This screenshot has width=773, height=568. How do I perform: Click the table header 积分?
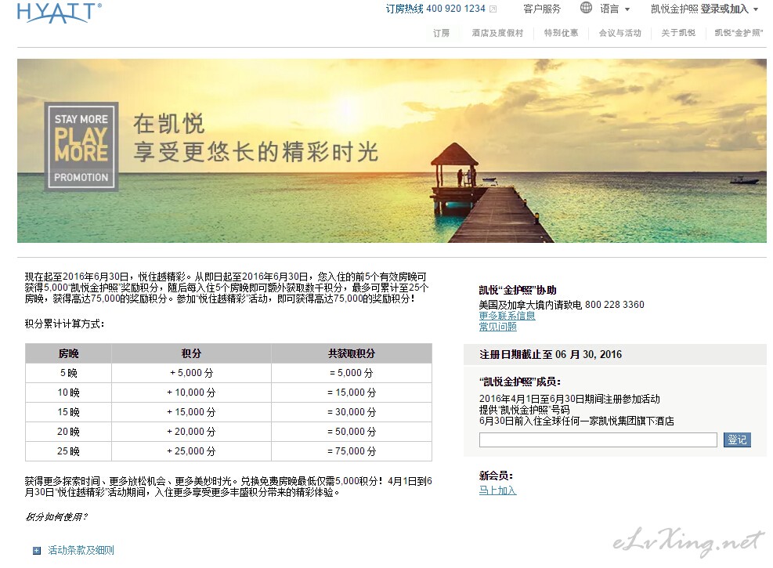tap(191, 353)
